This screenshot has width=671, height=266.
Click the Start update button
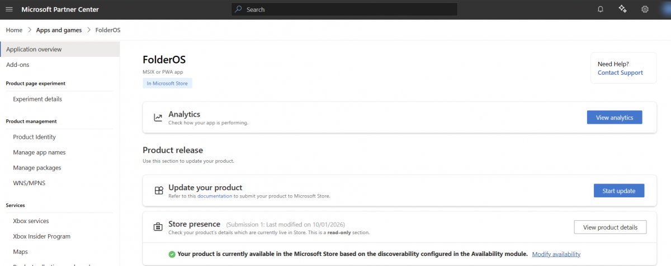(x=619, y=191)
